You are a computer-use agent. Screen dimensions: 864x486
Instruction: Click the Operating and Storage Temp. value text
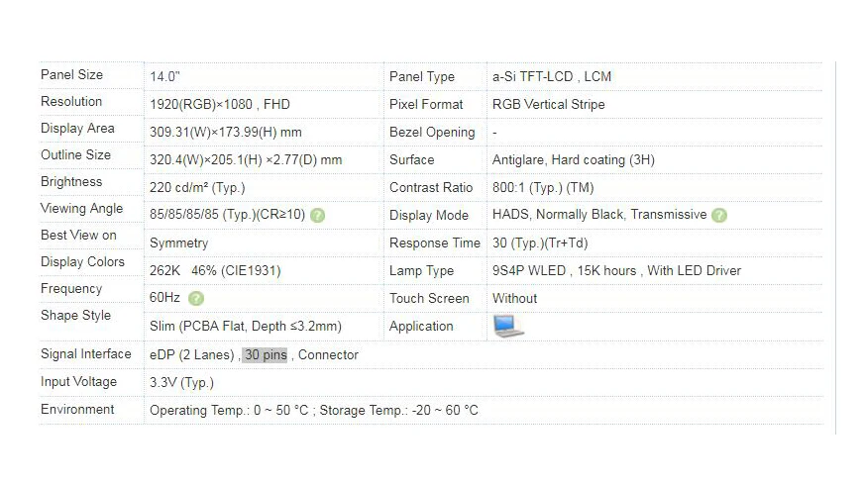(x=314, y=411)
